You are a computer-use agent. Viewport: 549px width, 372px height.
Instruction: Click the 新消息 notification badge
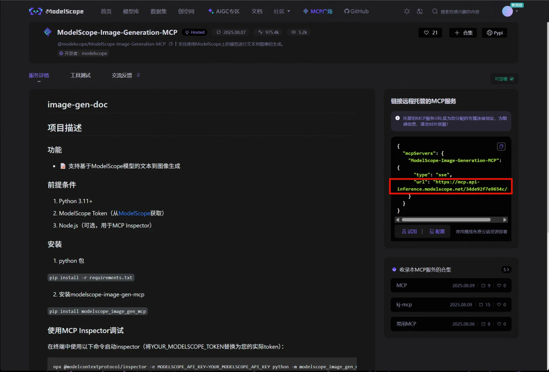(x=517, y=5)
